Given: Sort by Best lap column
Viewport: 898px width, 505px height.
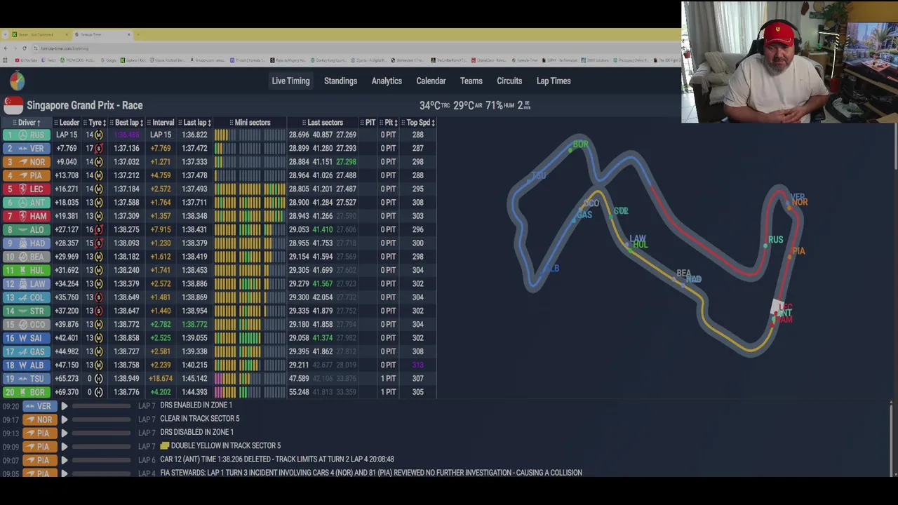Looking at the screenshot, I should pyautogui.click(x=127, y=123).
